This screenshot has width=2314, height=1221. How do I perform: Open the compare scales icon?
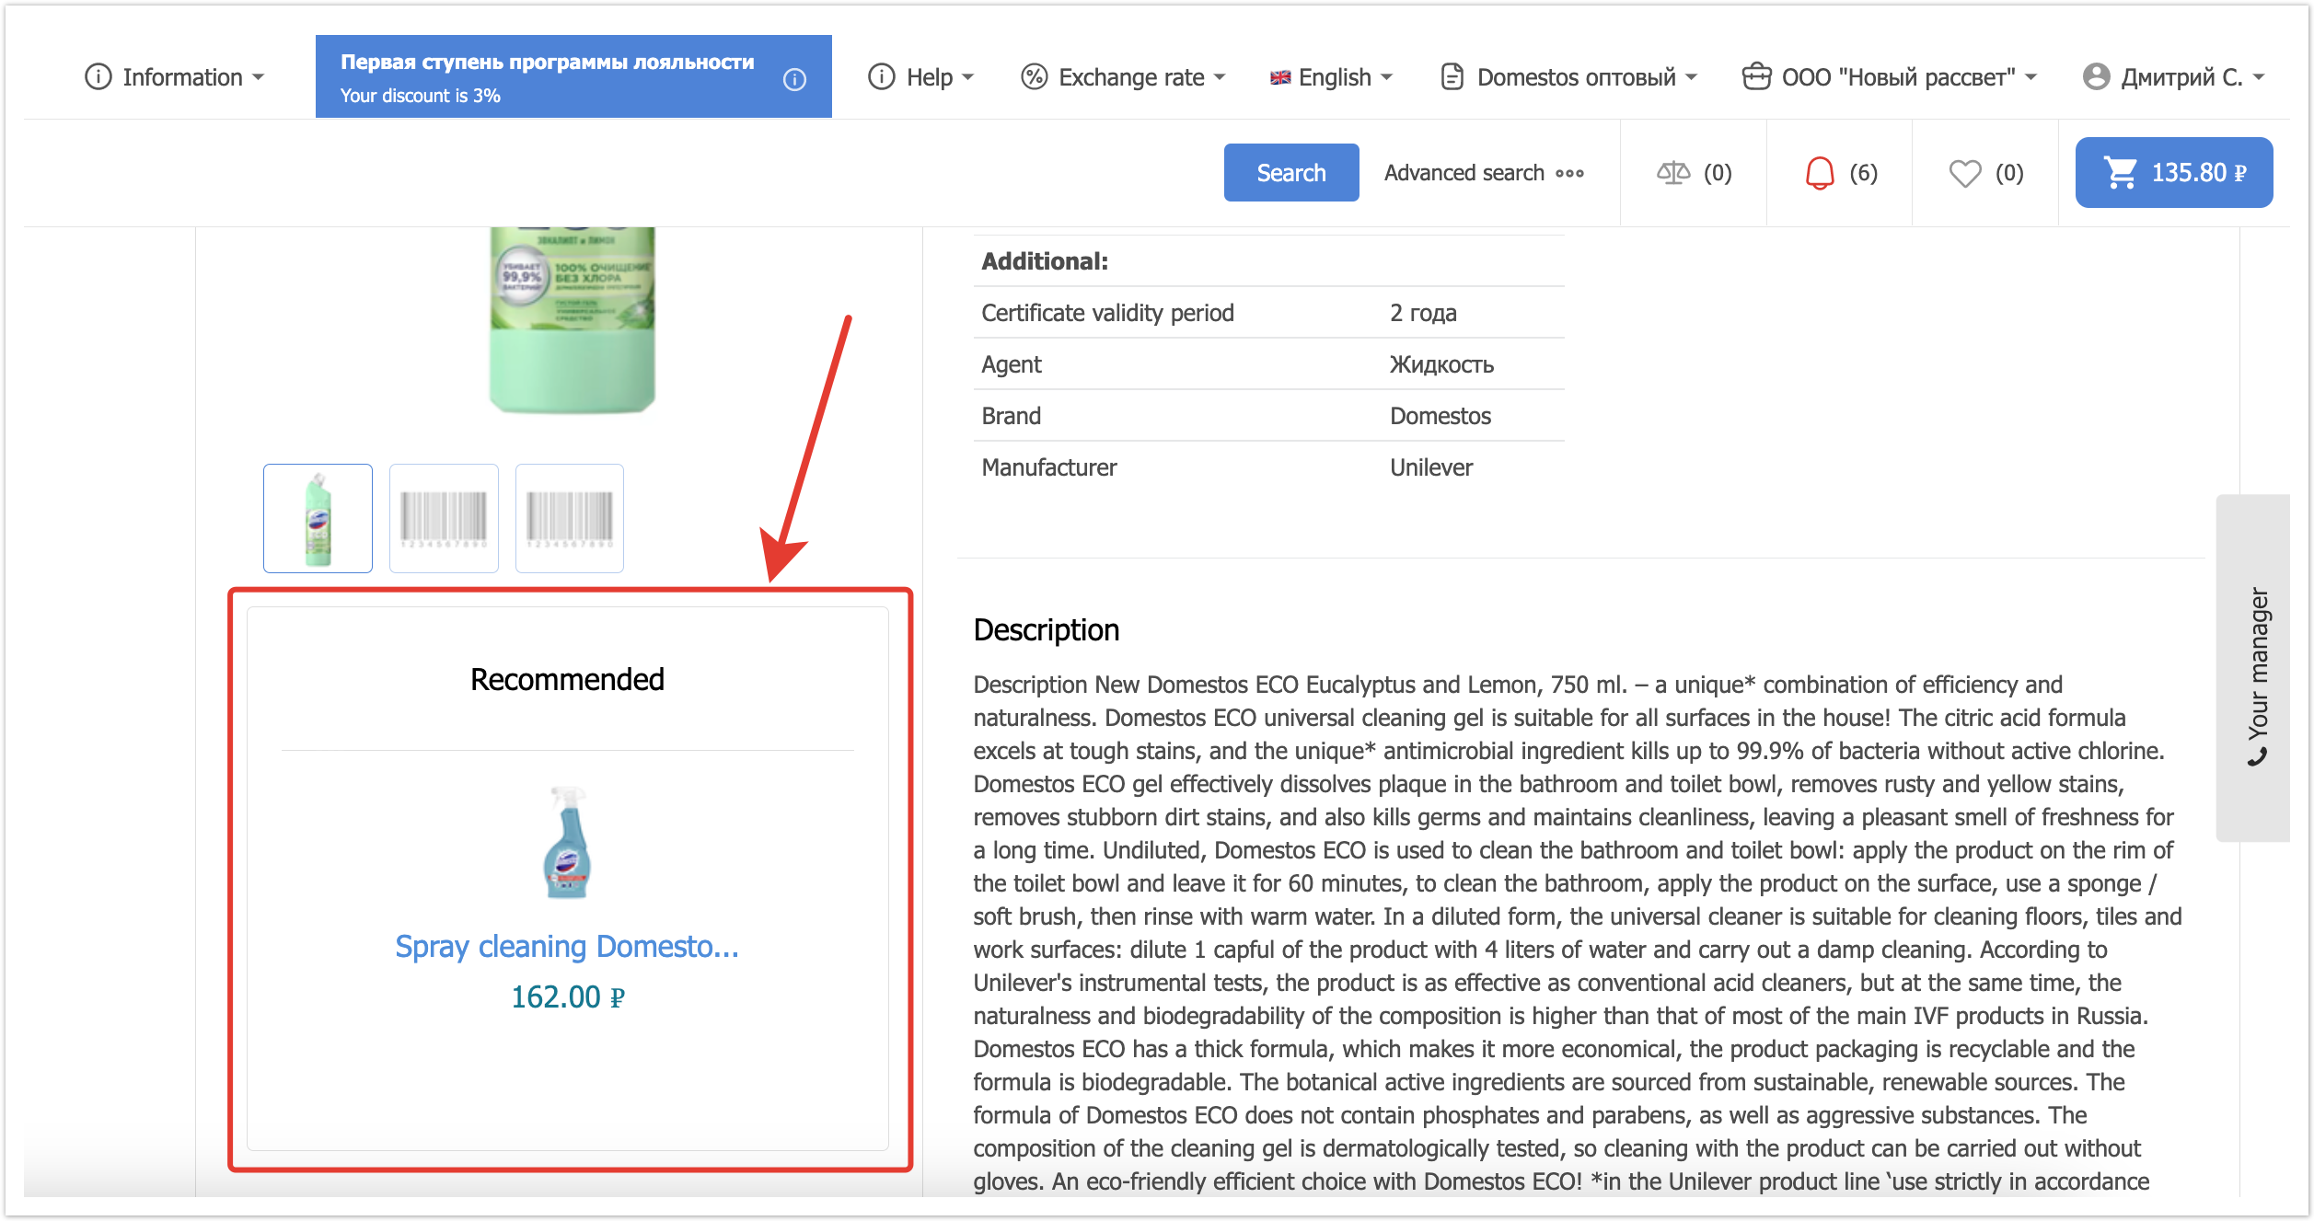tap(1673, 173)
